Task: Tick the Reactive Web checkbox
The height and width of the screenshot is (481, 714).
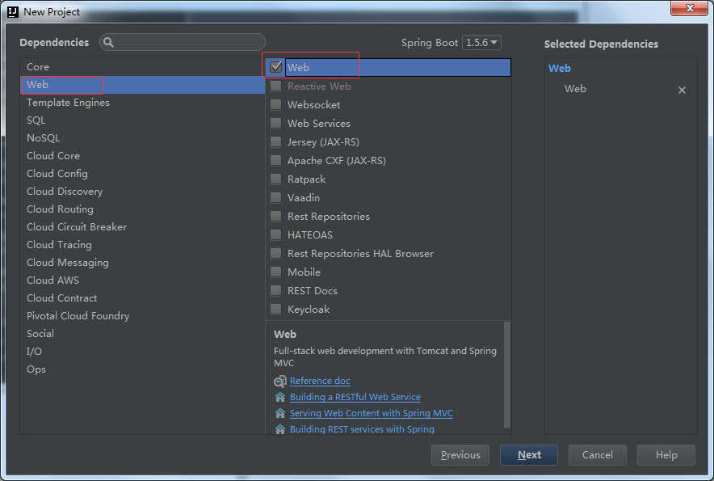Action: click(x=276, y=86)
